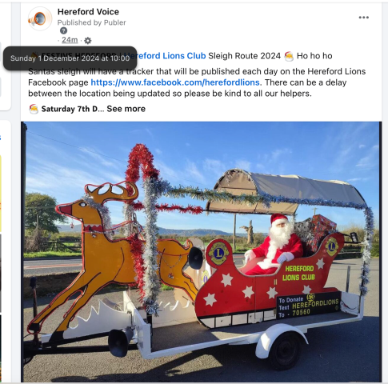The height and width of the screenshot is (384, 388).
Task: Open the Hereford Voice page name link
Action: click(88, 12)
